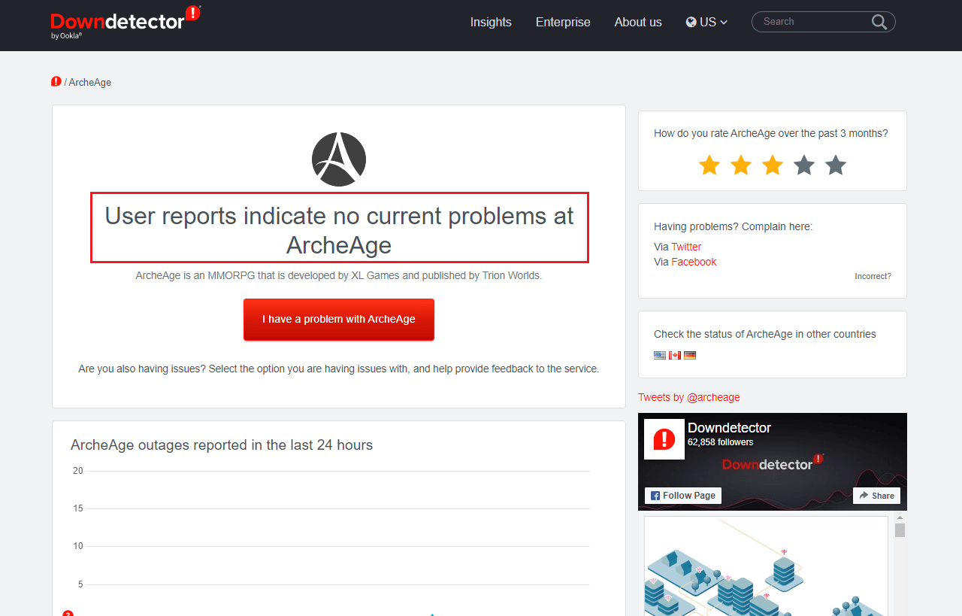Click the chart axis label 10
Image resolution: width=962 pixels, height=616 pixels.
[78, 546]
